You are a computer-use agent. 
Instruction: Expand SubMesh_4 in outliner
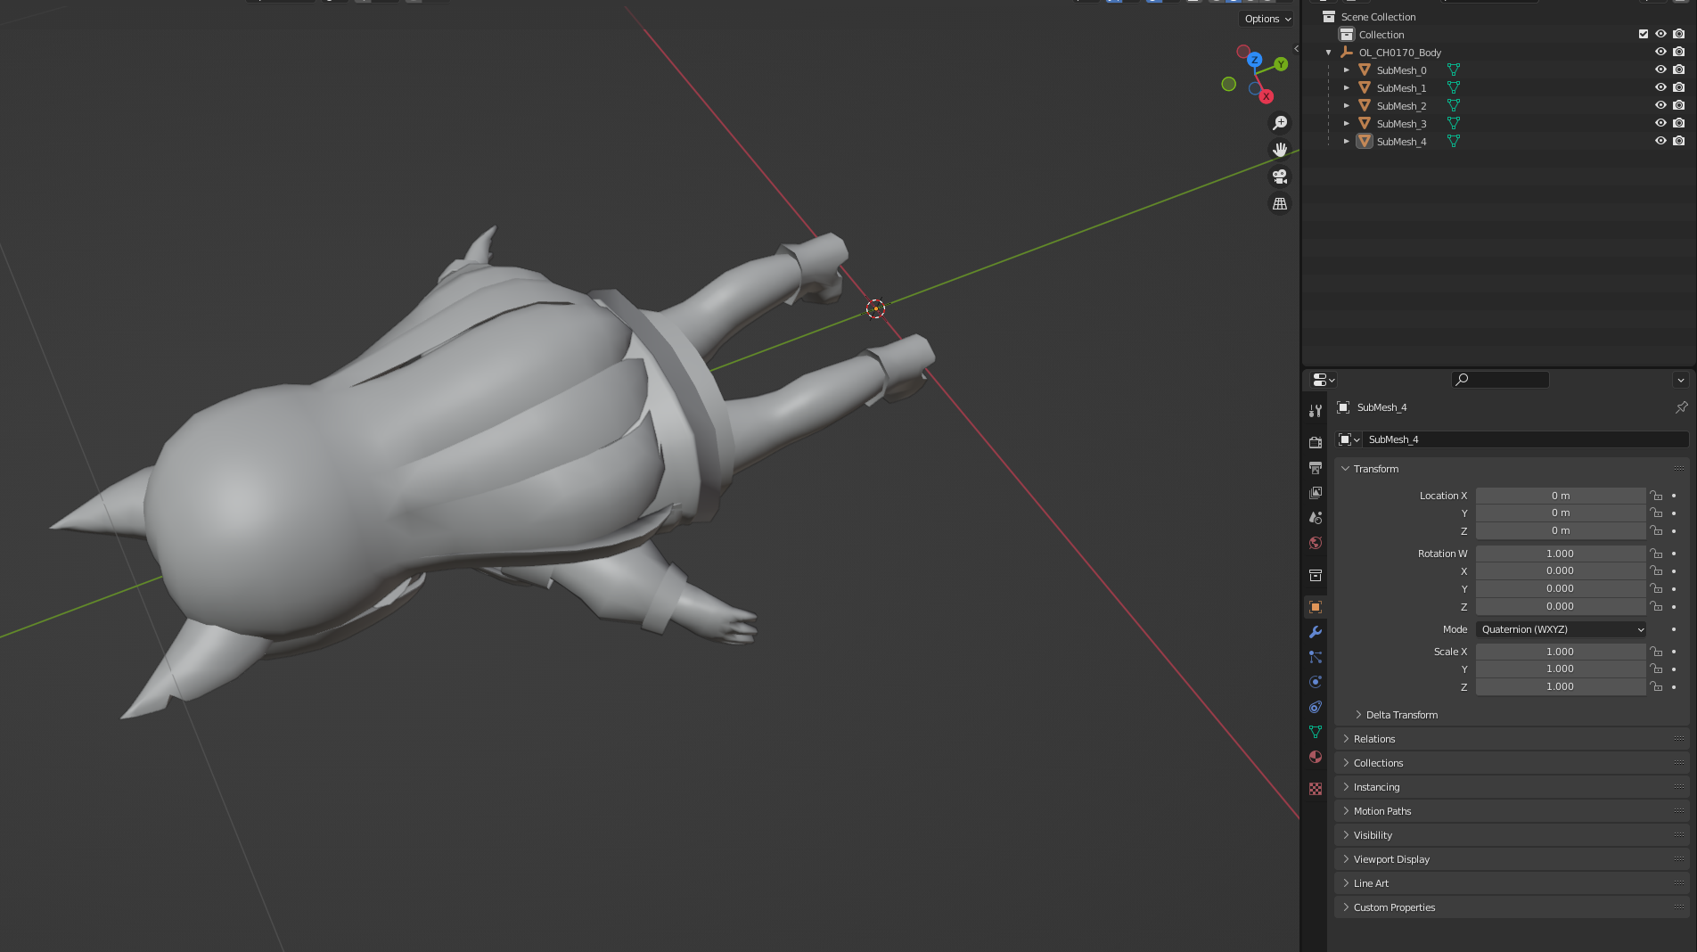point(1346,142)
